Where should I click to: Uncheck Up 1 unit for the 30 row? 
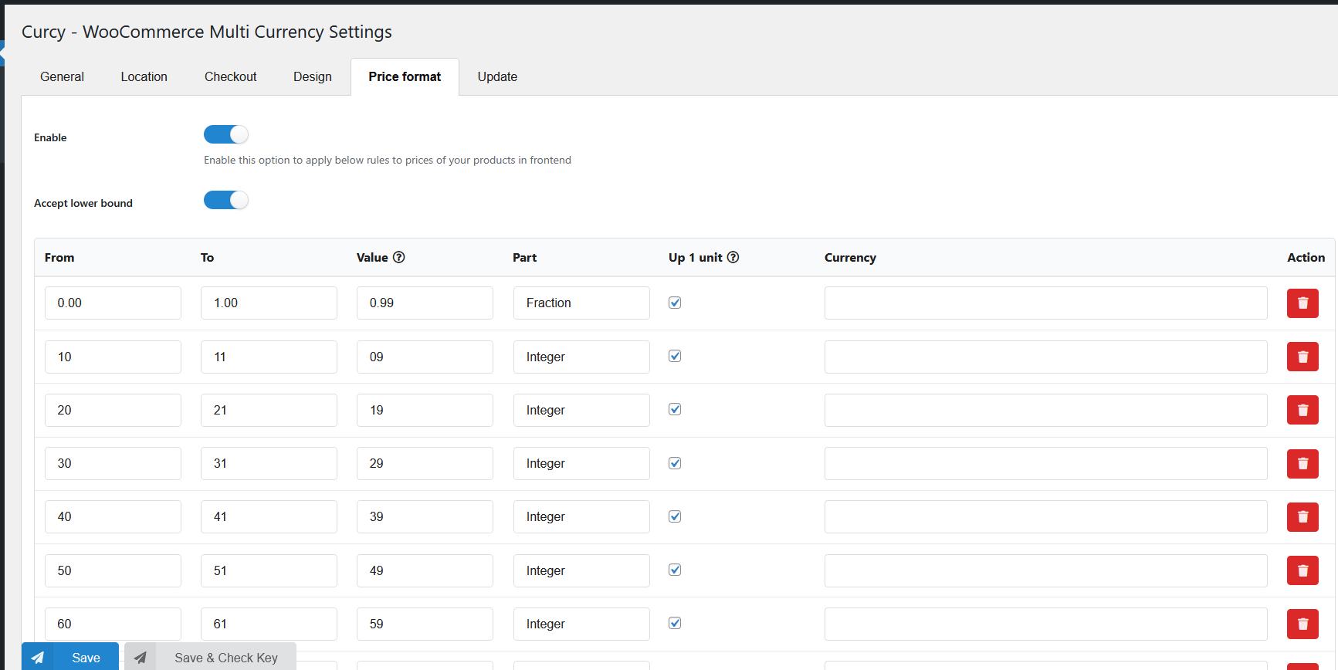675,463
